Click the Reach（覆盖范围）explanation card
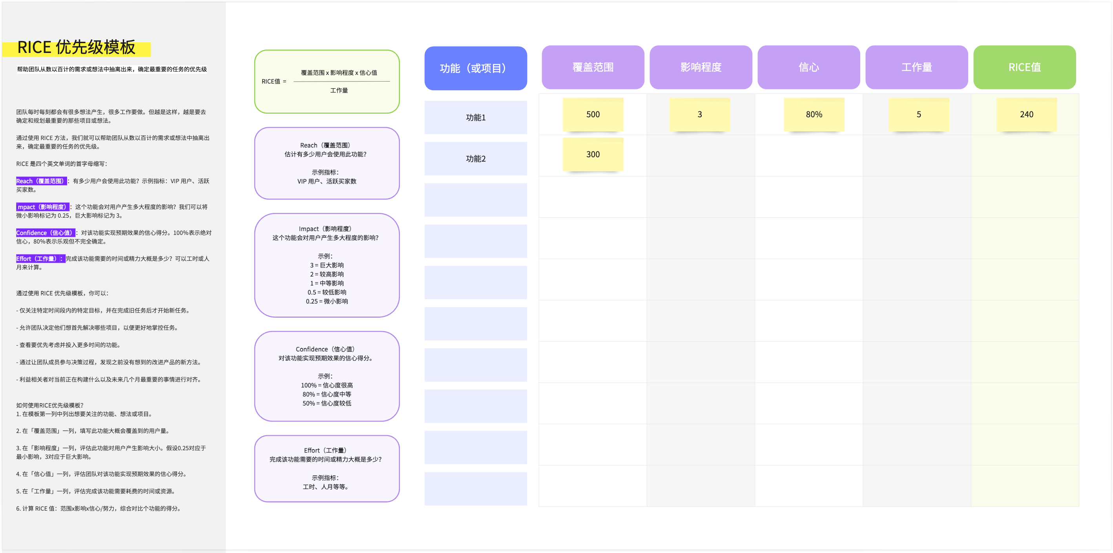 coord(327,163)
